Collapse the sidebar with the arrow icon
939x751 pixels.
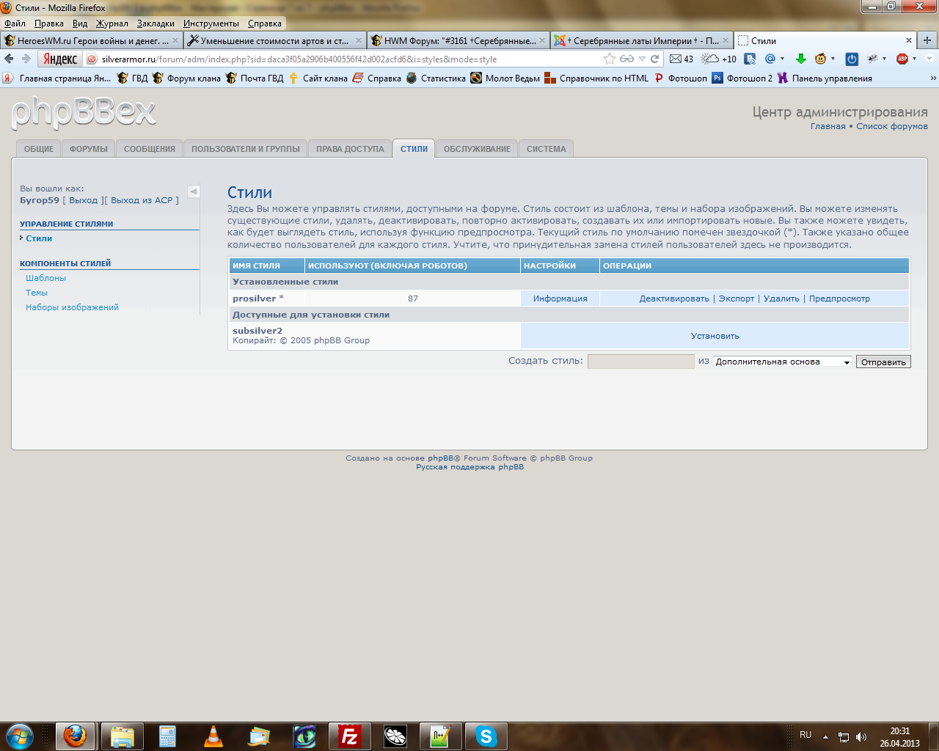[194, 191]
